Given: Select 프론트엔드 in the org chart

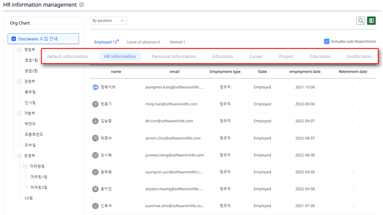Looking at the screenshot, I should [x=34, y=134].
